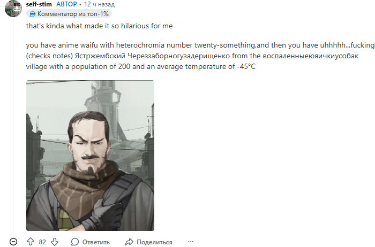Open the self-stim user avatar
Image resolution: width=375 pixels, height=247 pixels.
pos(13,9)
